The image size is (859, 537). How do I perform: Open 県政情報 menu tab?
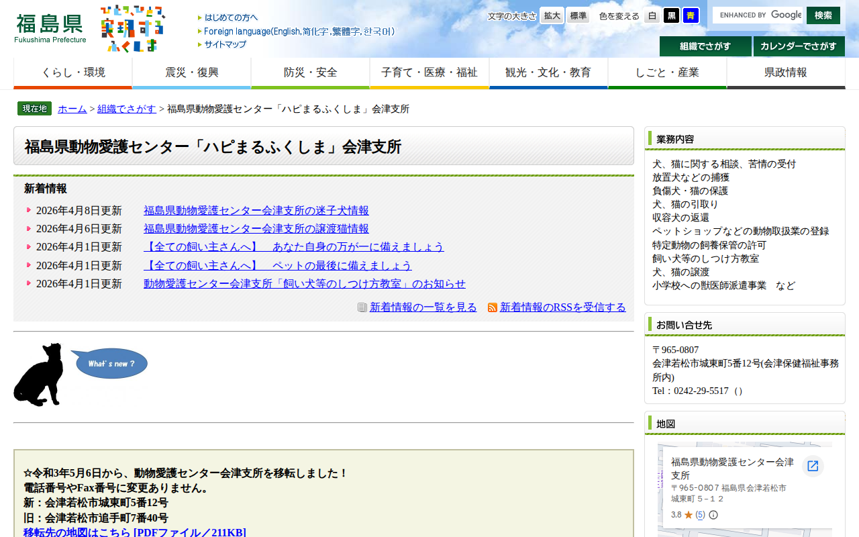pyautogui.click(x=786, y=73)
